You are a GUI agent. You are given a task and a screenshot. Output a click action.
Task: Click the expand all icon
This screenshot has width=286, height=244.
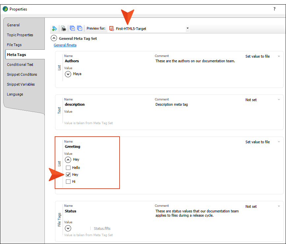click(x=72, y=28)
